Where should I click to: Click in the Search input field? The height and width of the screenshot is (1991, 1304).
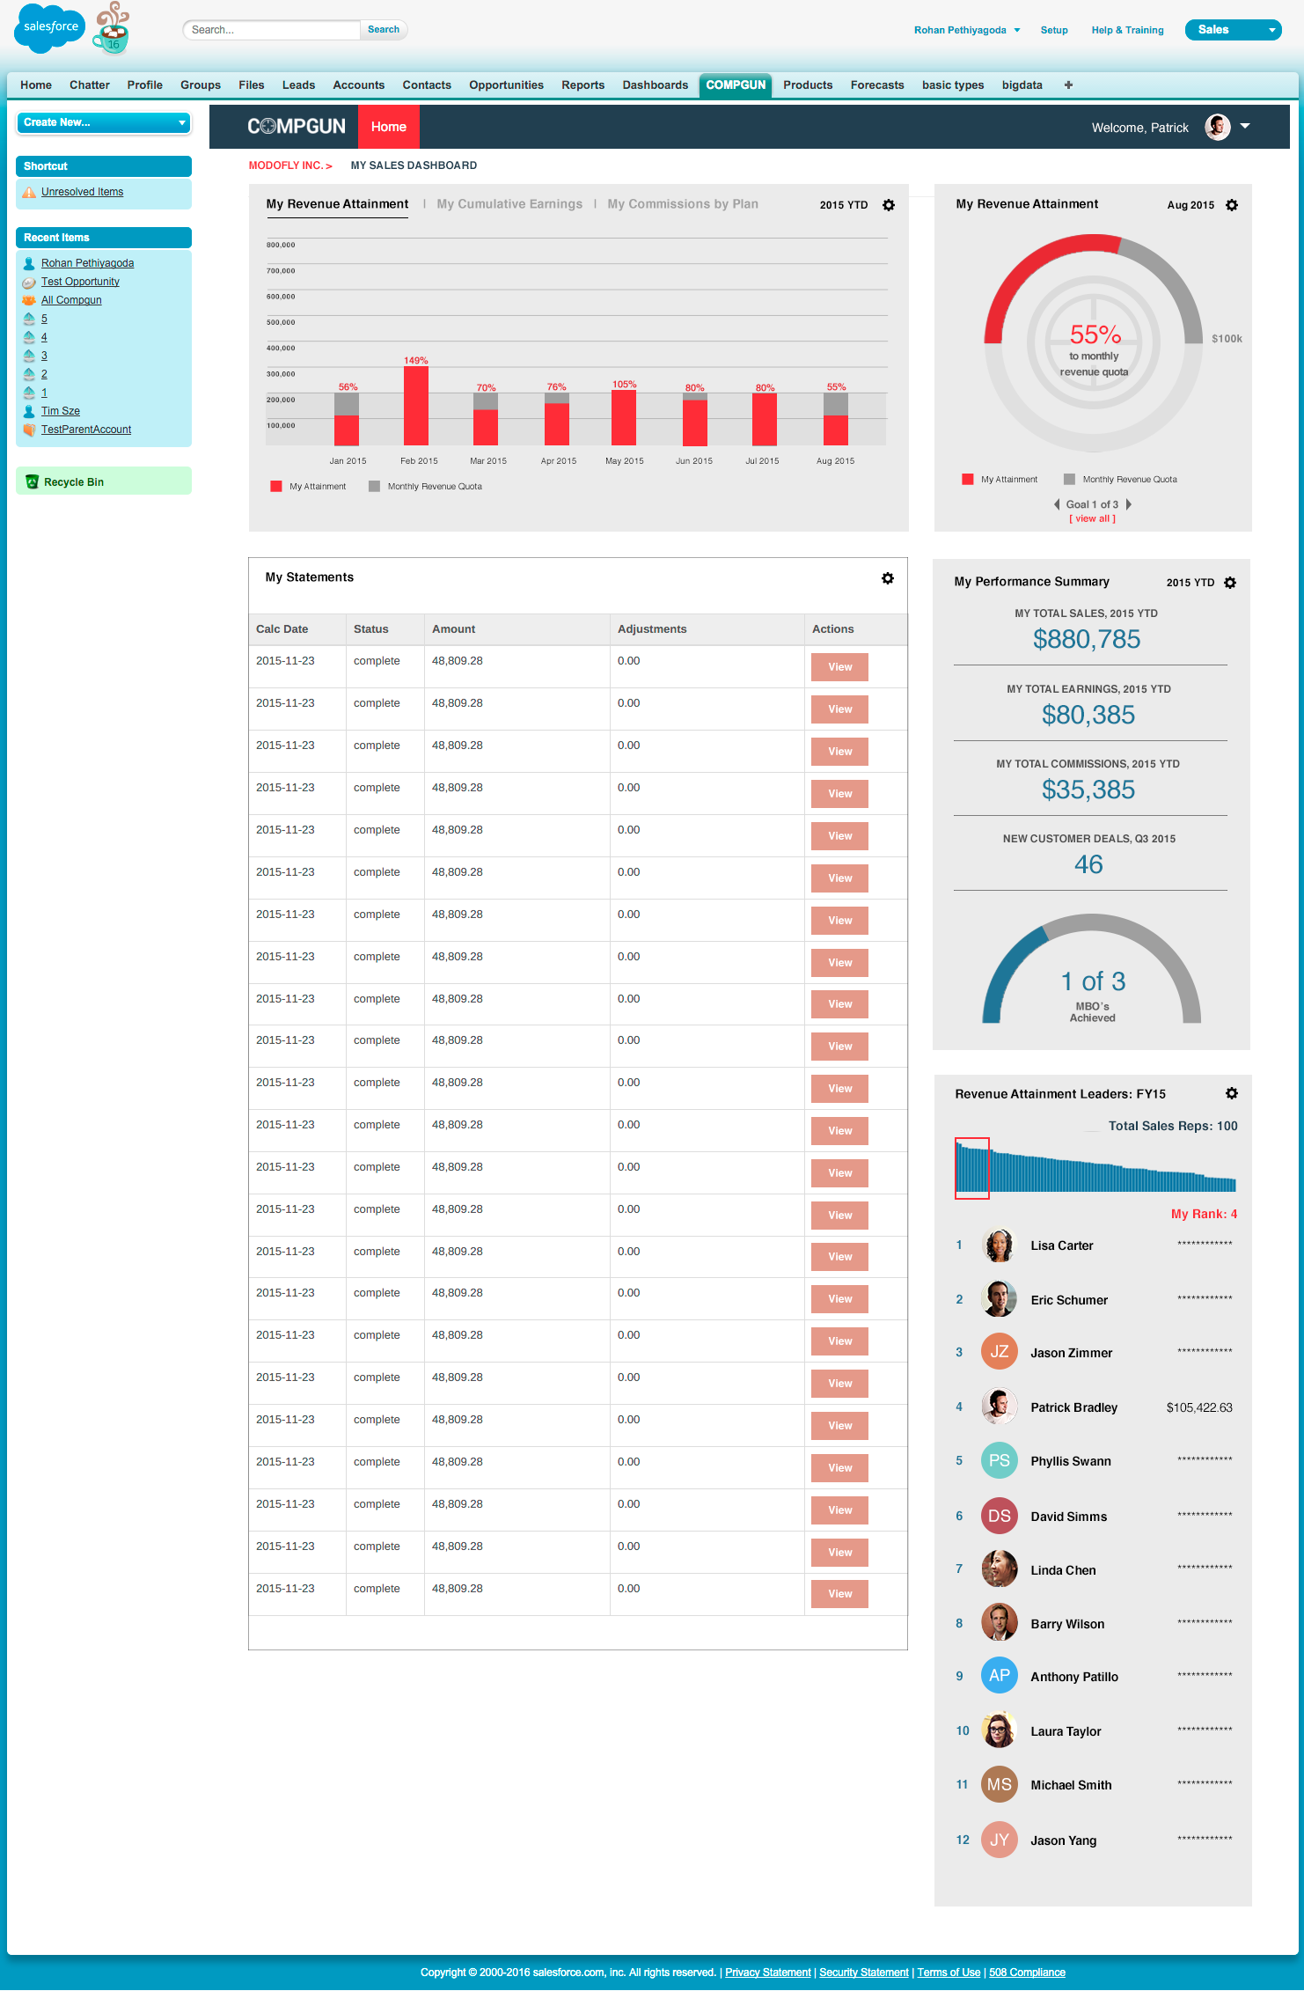tap(271, 30)
